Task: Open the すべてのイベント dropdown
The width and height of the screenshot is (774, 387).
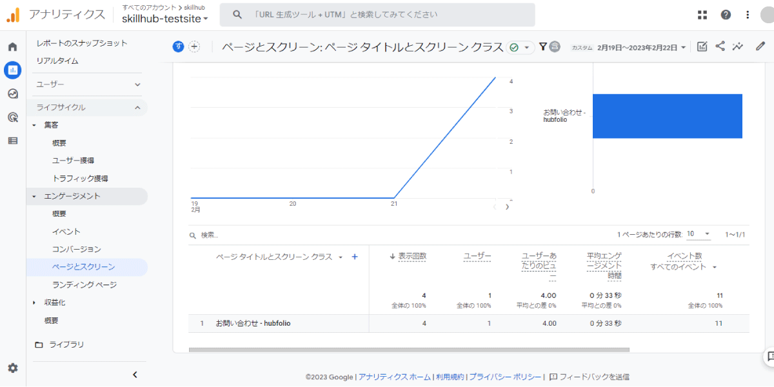Action: [684, 266]
